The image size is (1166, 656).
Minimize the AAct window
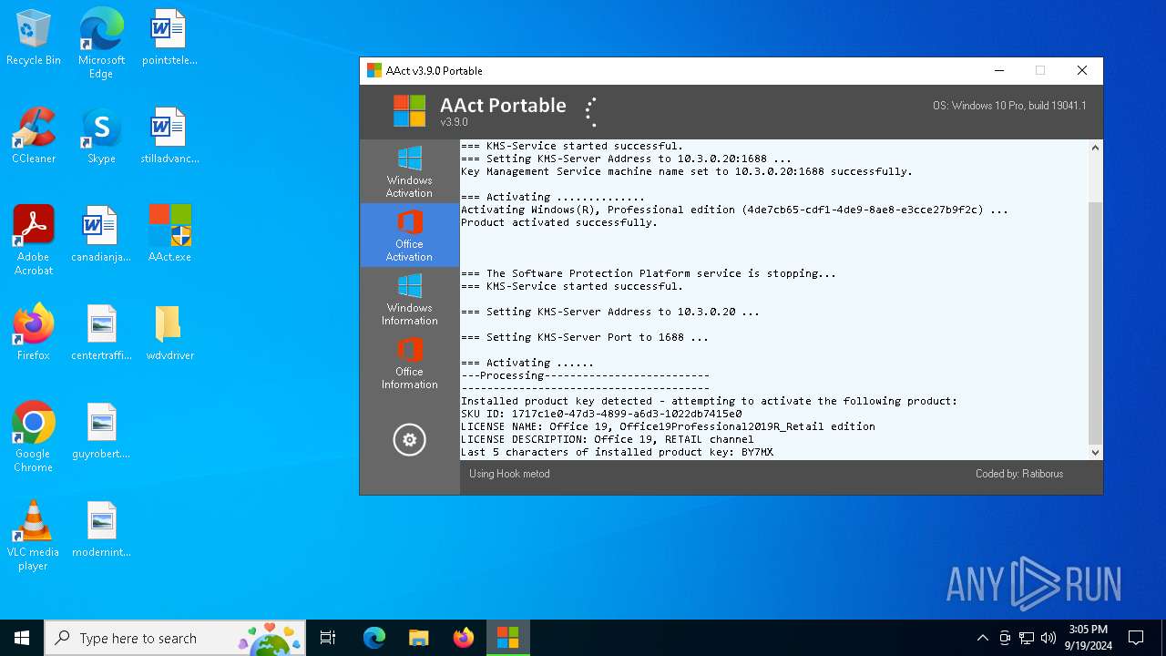(x=999, y=70)
